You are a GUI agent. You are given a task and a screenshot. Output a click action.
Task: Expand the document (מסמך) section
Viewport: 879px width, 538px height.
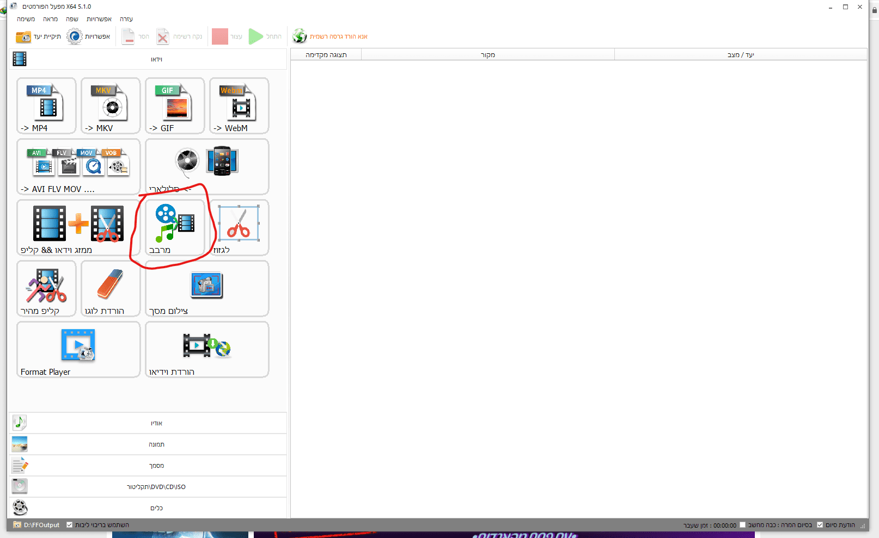[x=148, y=466]
